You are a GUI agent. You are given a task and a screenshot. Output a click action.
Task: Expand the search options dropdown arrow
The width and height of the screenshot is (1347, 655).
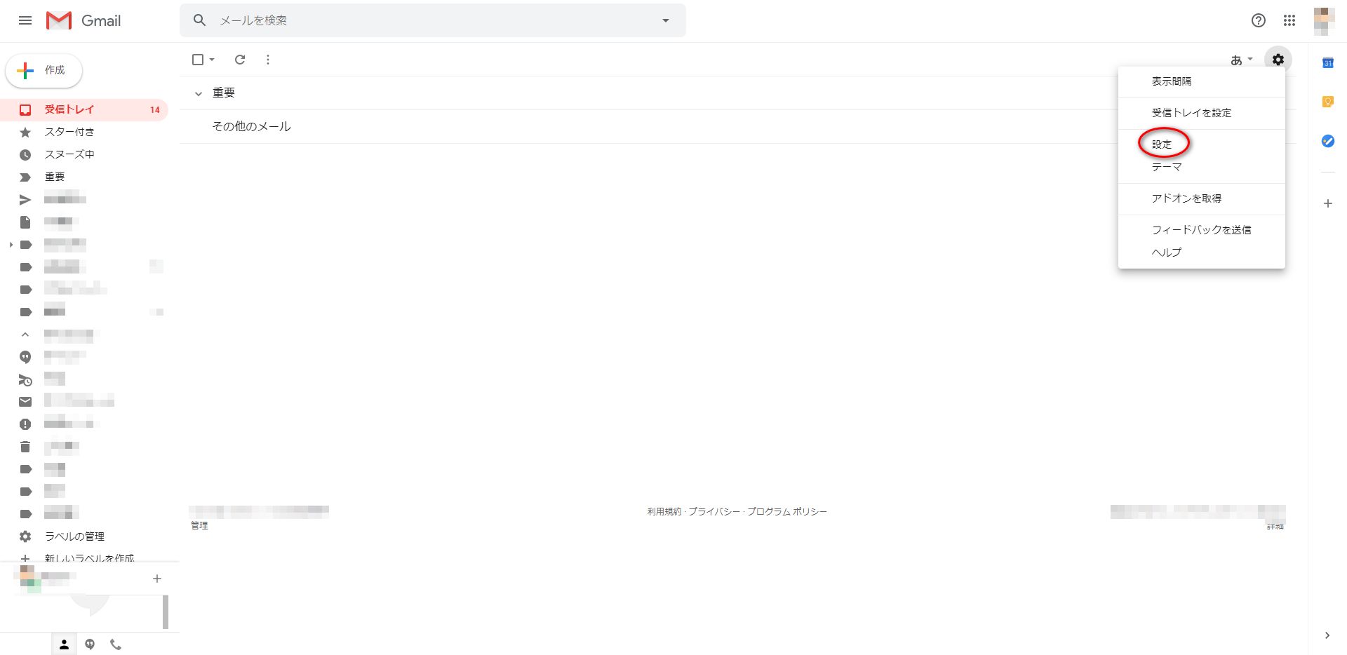665,20
